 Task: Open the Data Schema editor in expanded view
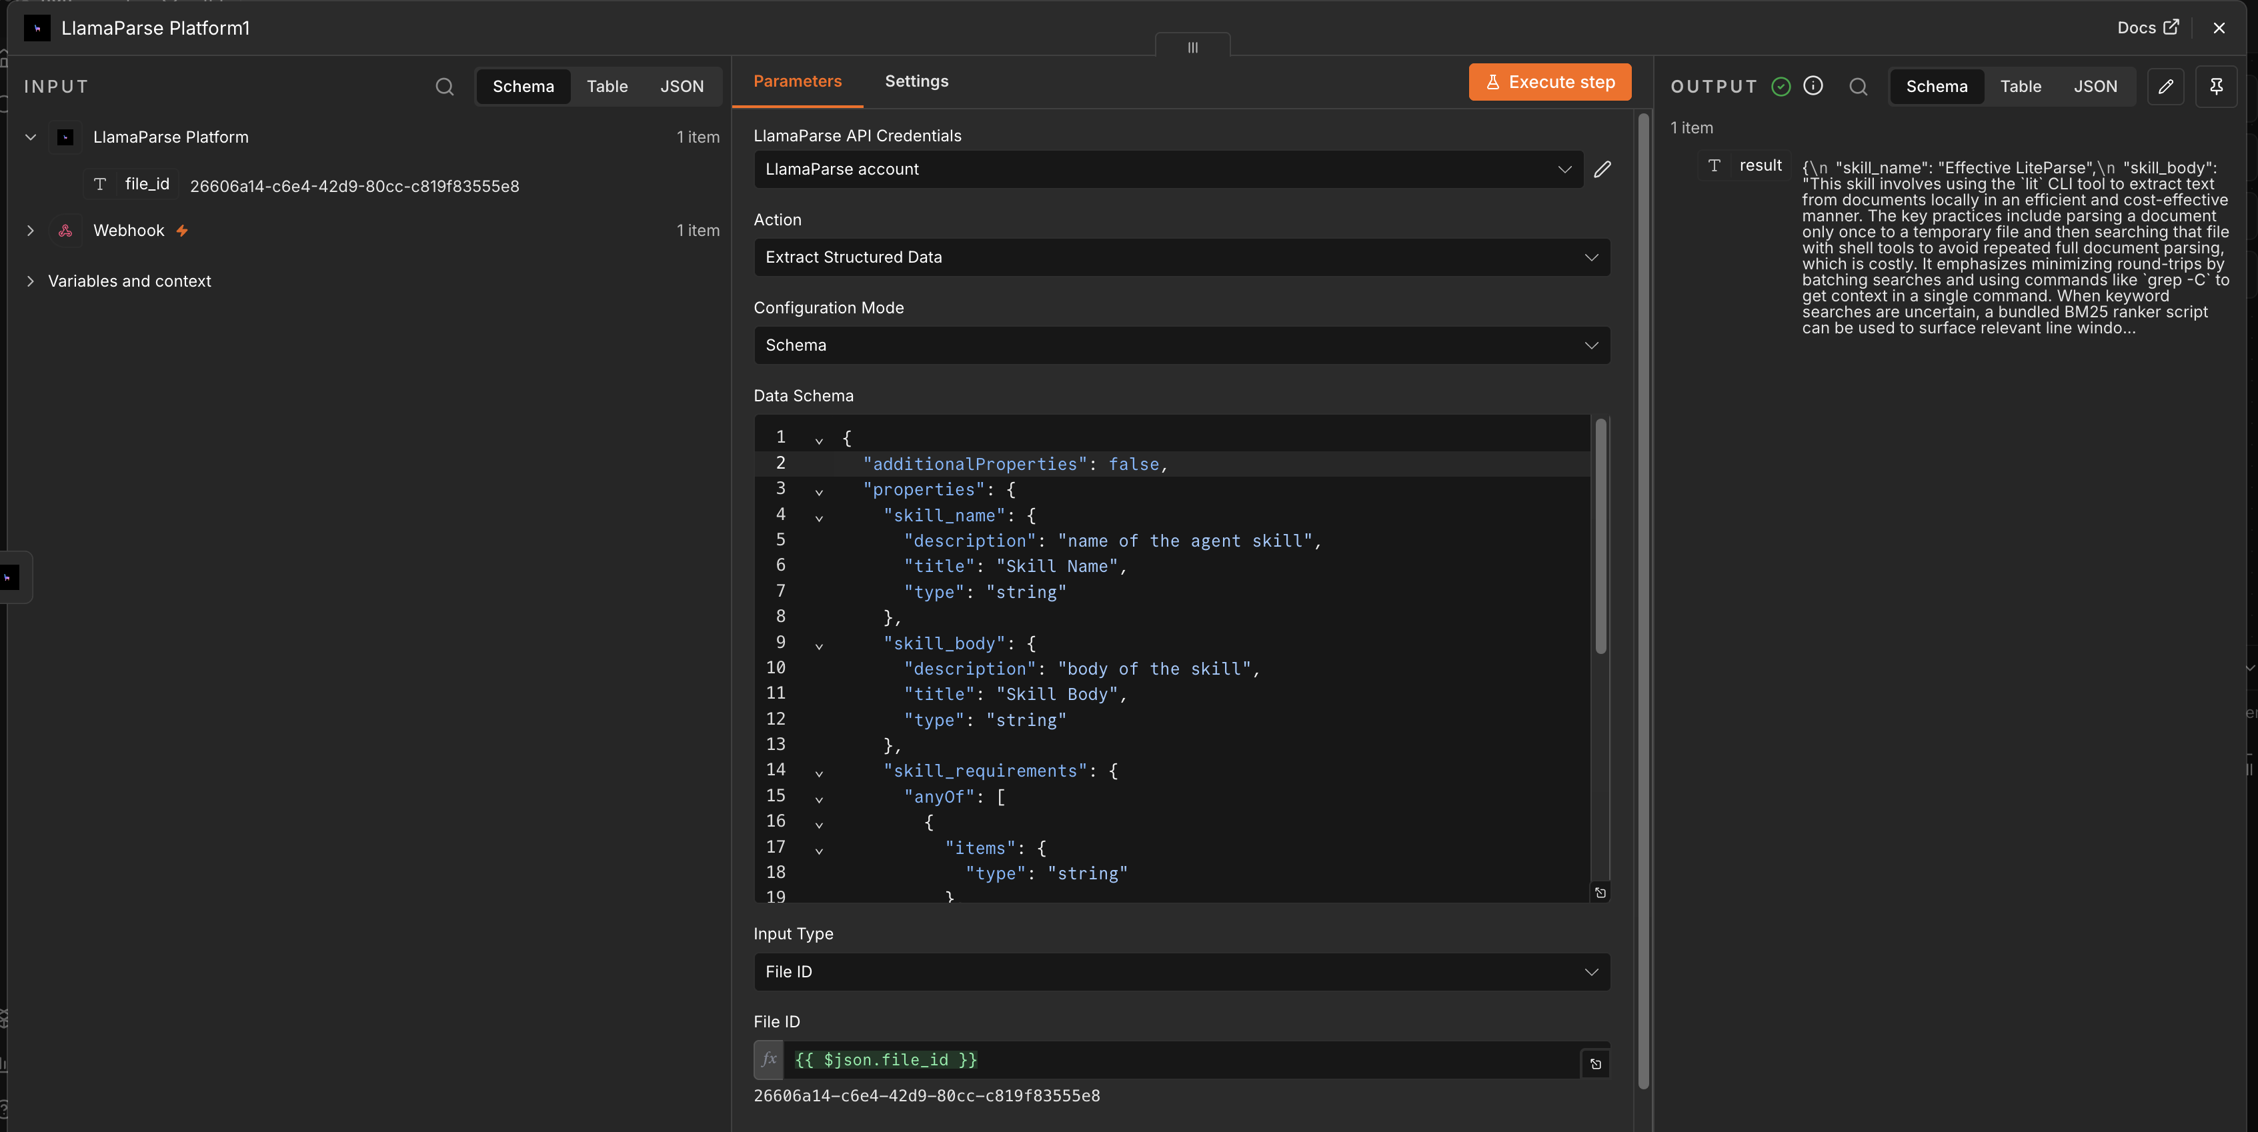(1600, 892)
